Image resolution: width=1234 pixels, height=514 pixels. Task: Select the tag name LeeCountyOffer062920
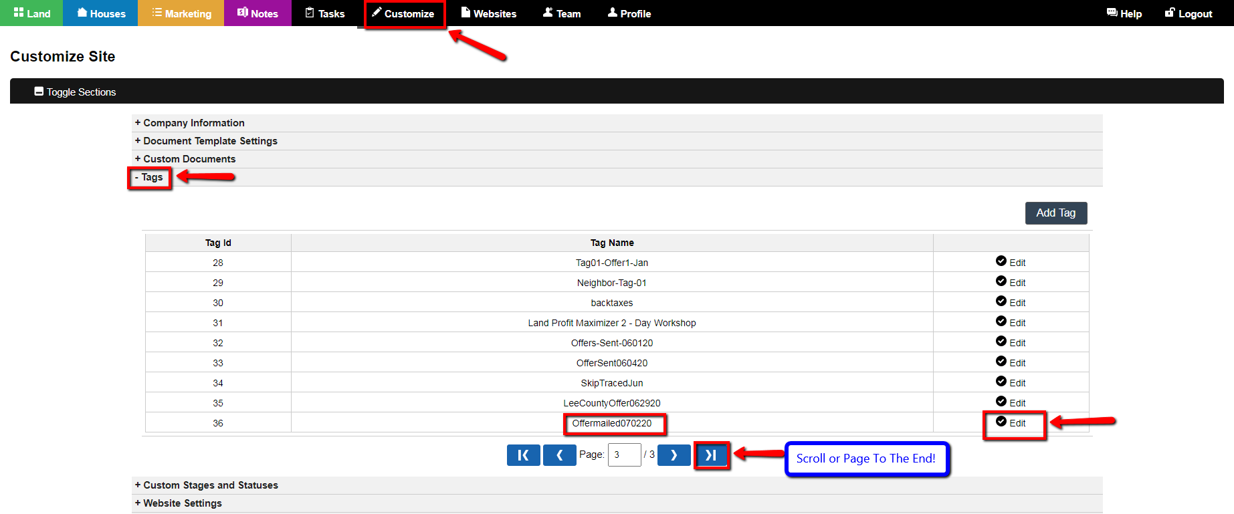pyautogui.click(x=612, y=403)
